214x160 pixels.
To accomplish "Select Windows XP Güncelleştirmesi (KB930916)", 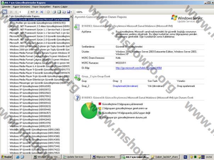I will click(x=30, y=103).
